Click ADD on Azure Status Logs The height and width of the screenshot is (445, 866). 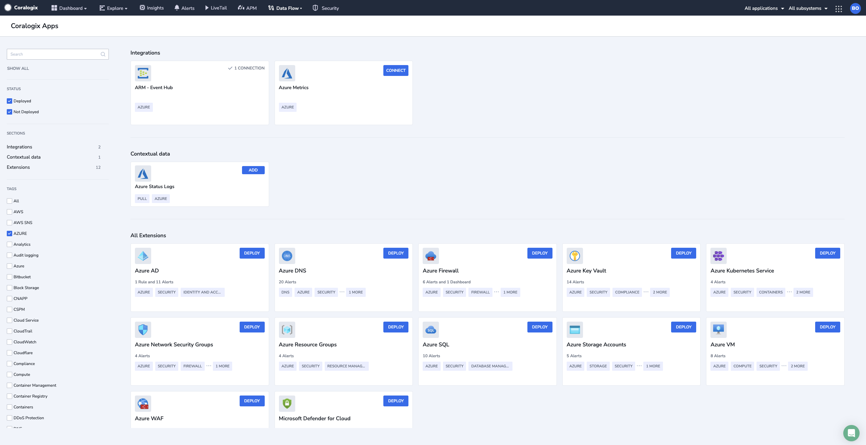pyautogui.click(x=253, y=170)
